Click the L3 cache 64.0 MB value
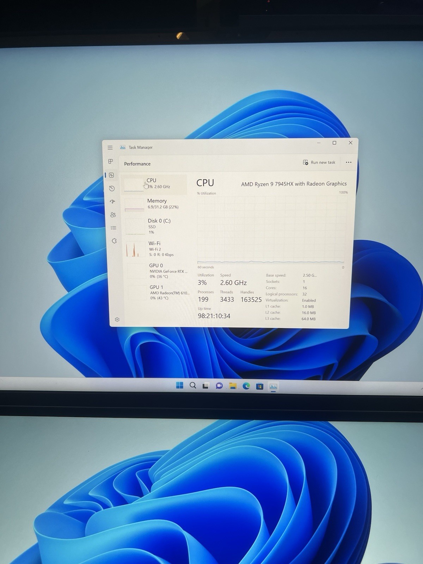This screenshot has width=423, height=564. (308, 319)
